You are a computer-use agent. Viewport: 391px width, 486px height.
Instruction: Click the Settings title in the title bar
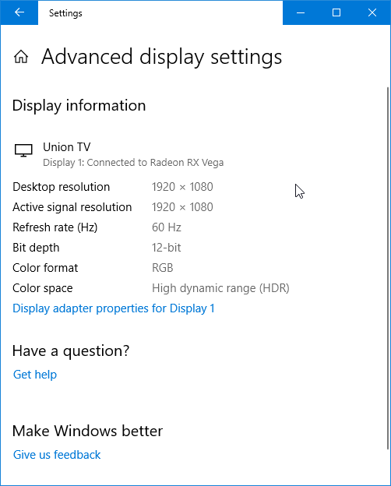tap(65, 13)
